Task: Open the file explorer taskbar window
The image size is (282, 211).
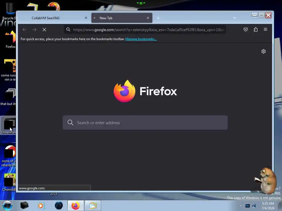Action: [x=93, y=206]
